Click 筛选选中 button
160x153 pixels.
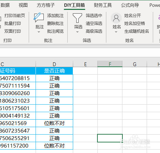[94, 16]
